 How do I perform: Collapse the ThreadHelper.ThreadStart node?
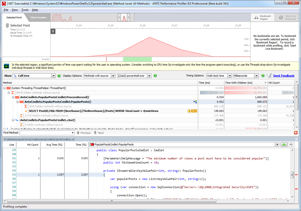(4, 88)
